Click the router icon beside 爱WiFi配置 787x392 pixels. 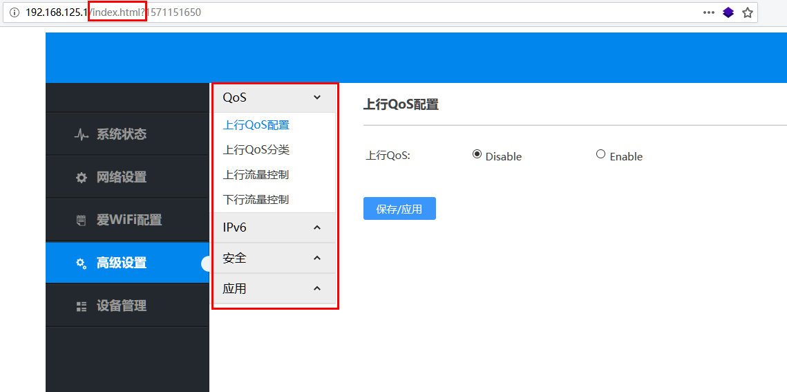pyautogui.click(x=81, y=221)
